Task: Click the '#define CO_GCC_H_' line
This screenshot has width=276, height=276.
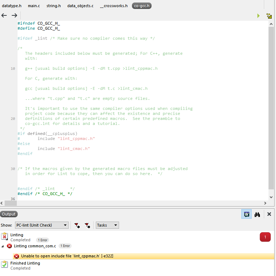Action: pos(39,28)
